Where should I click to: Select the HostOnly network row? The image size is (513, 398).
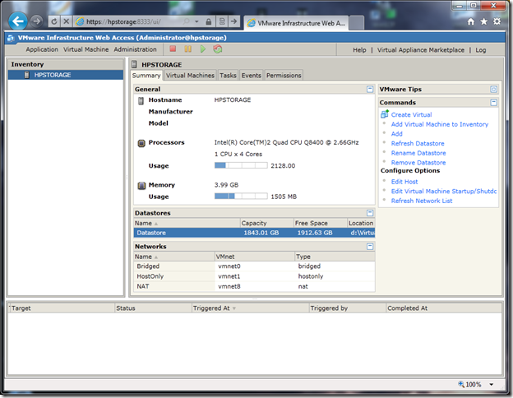pyautogui.click(x=254, y=276)
